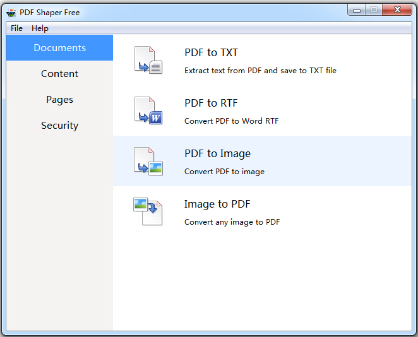The width and height of the screenshot is (418, 337).
Task: Switch to the Pages category
Action: tap(60, 99)
